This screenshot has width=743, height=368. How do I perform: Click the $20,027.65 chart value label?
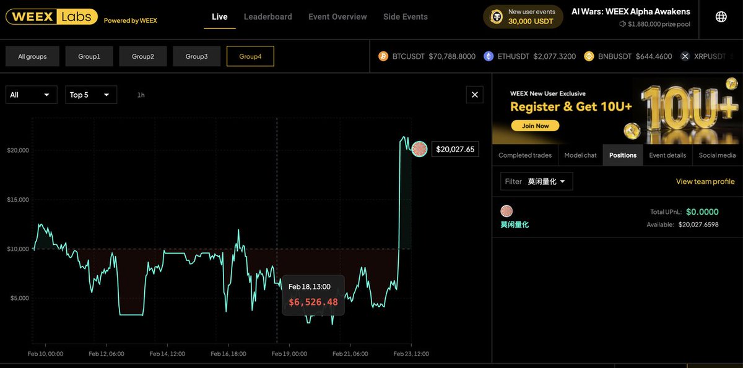455,149
